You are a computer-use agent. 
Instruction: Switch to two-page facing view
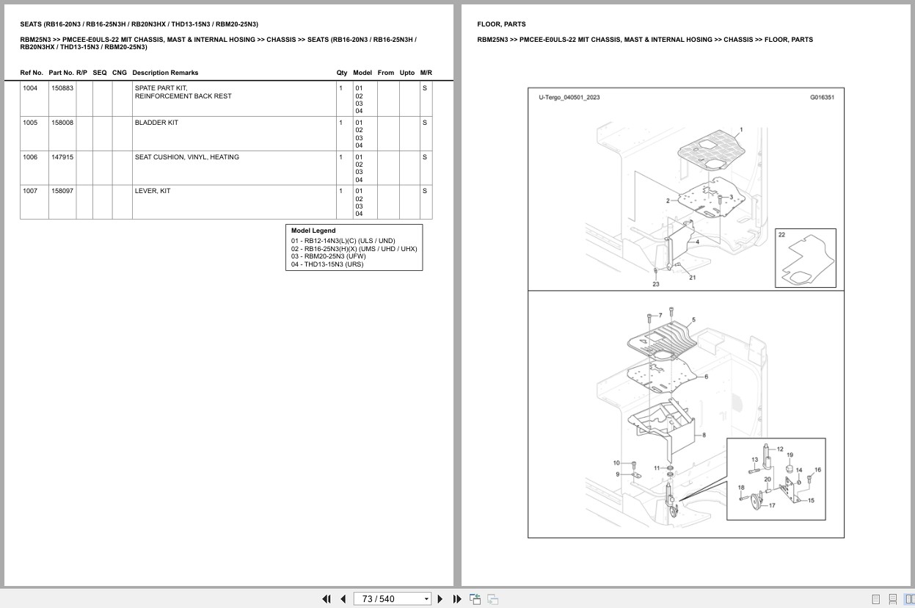[909, 599]
